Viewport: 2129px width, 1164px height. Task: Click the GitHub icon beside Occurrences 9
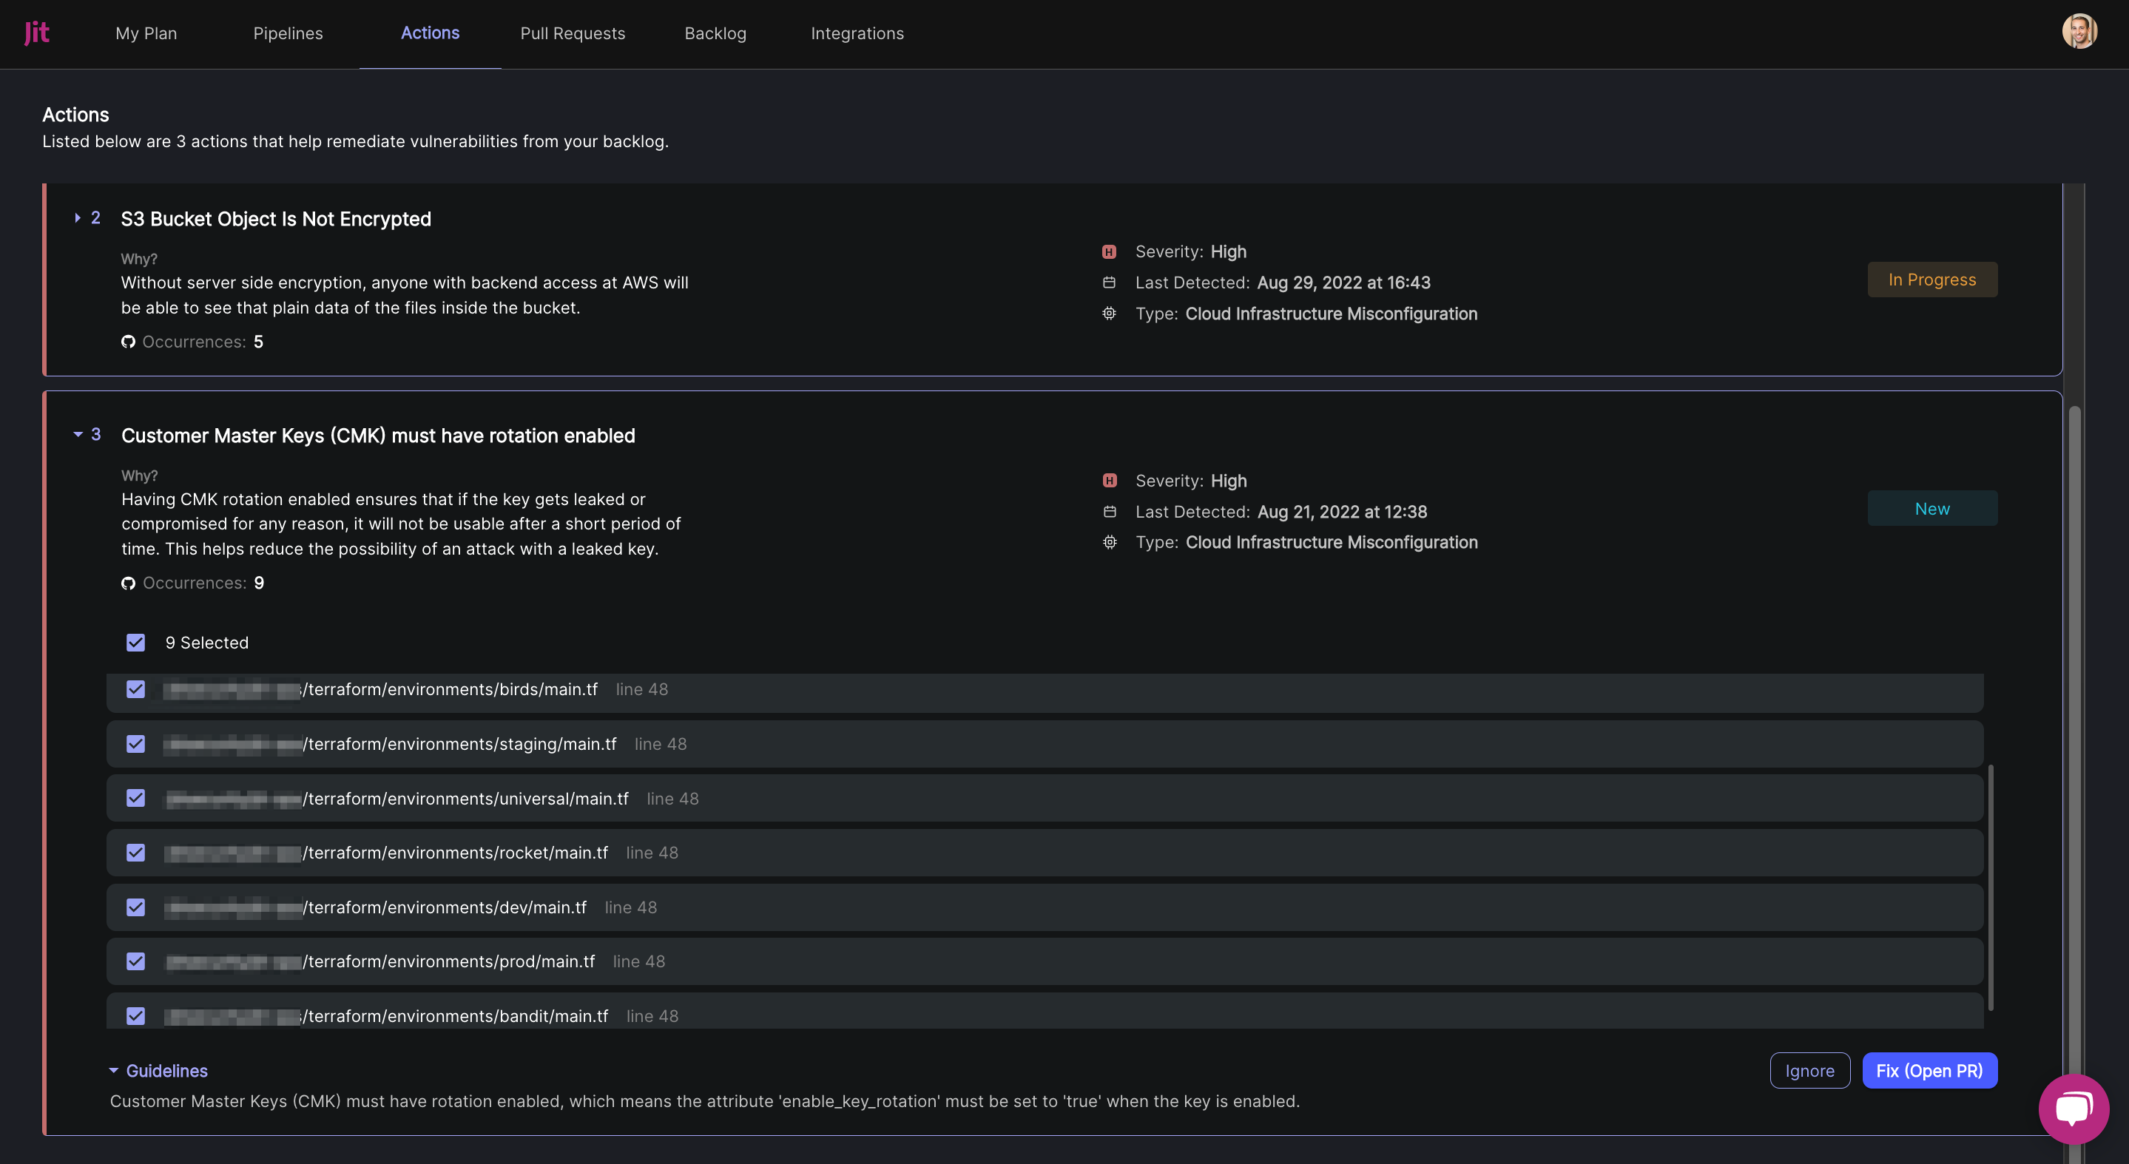tap(128, 583)
